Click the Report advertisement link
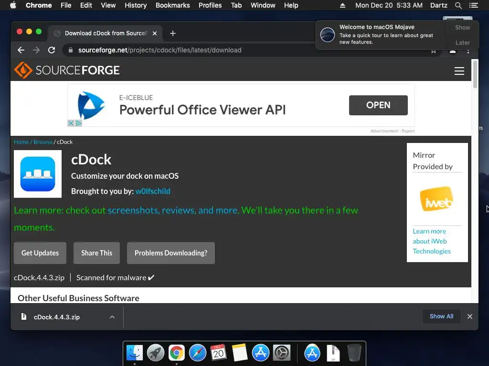The width and height of the screenshot is (489, 366). pos(408,131)
